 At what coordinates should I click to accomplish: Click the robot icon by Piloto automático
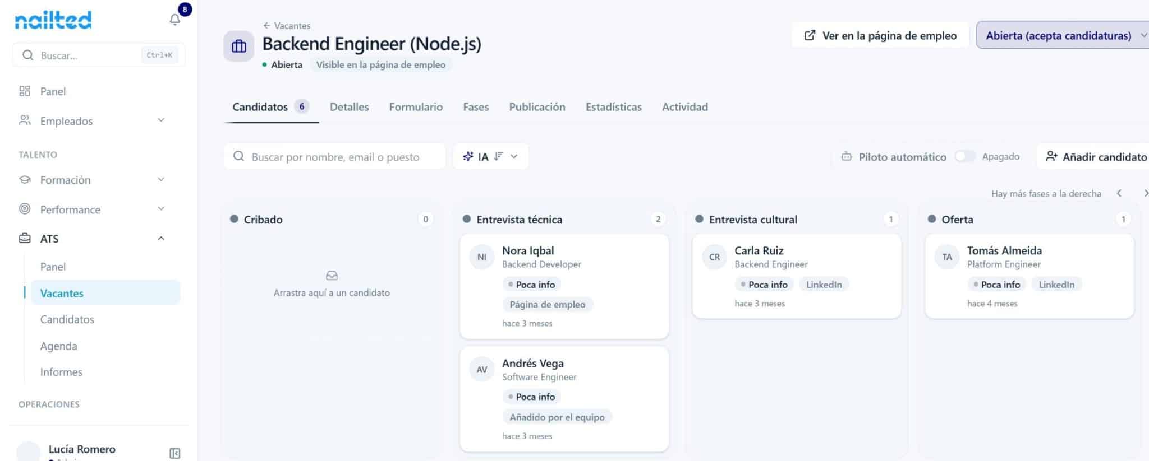click(x=847, y=157)
